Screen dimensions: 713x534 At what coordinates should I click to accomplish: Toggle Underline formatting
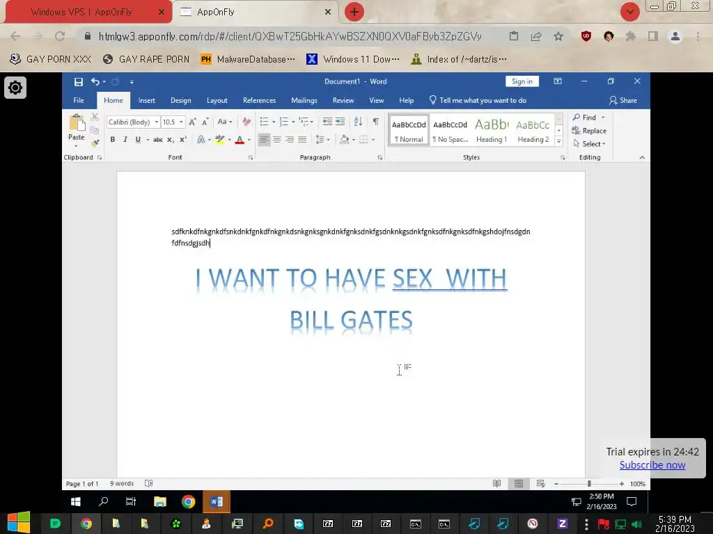pos(138,139)
